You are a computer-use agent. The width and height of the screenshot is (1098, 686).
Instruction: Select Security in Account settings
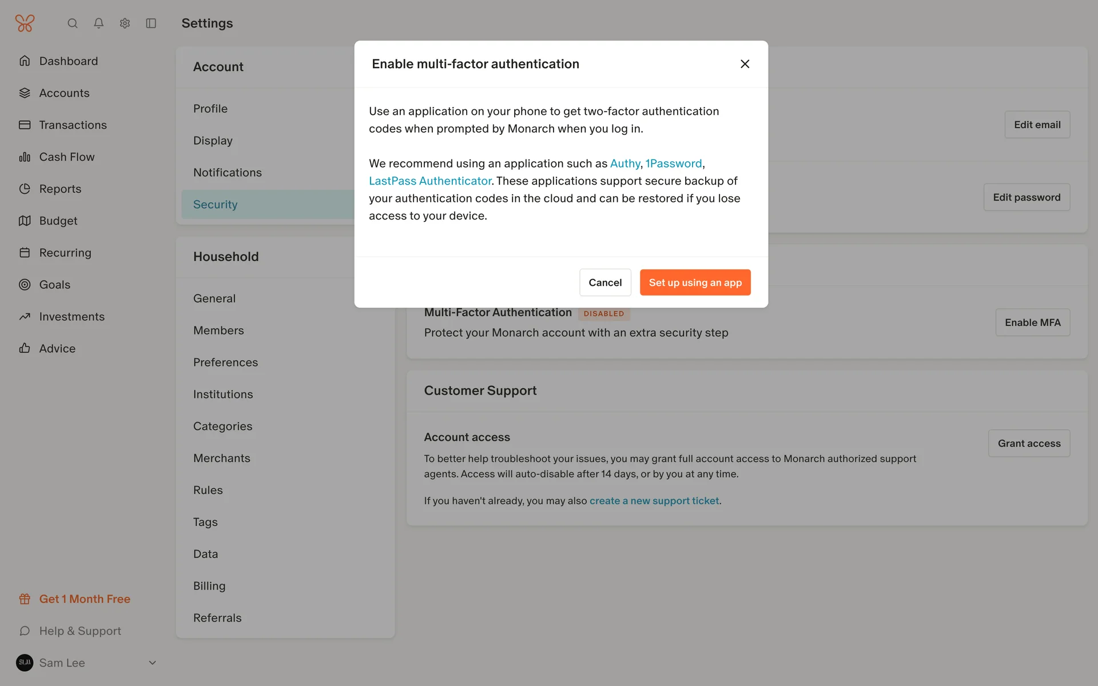(x=215, y=205)
